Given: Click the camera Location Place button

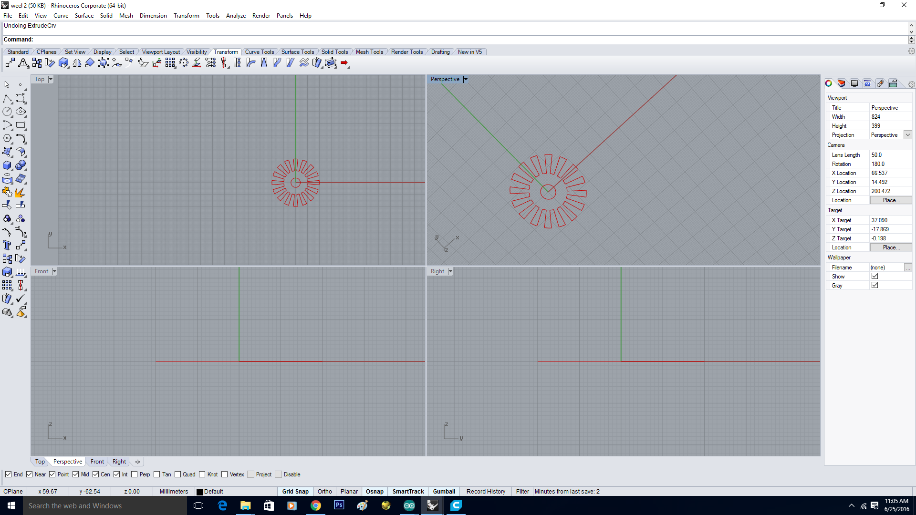Looking at the screenshot, I should 890,200.
